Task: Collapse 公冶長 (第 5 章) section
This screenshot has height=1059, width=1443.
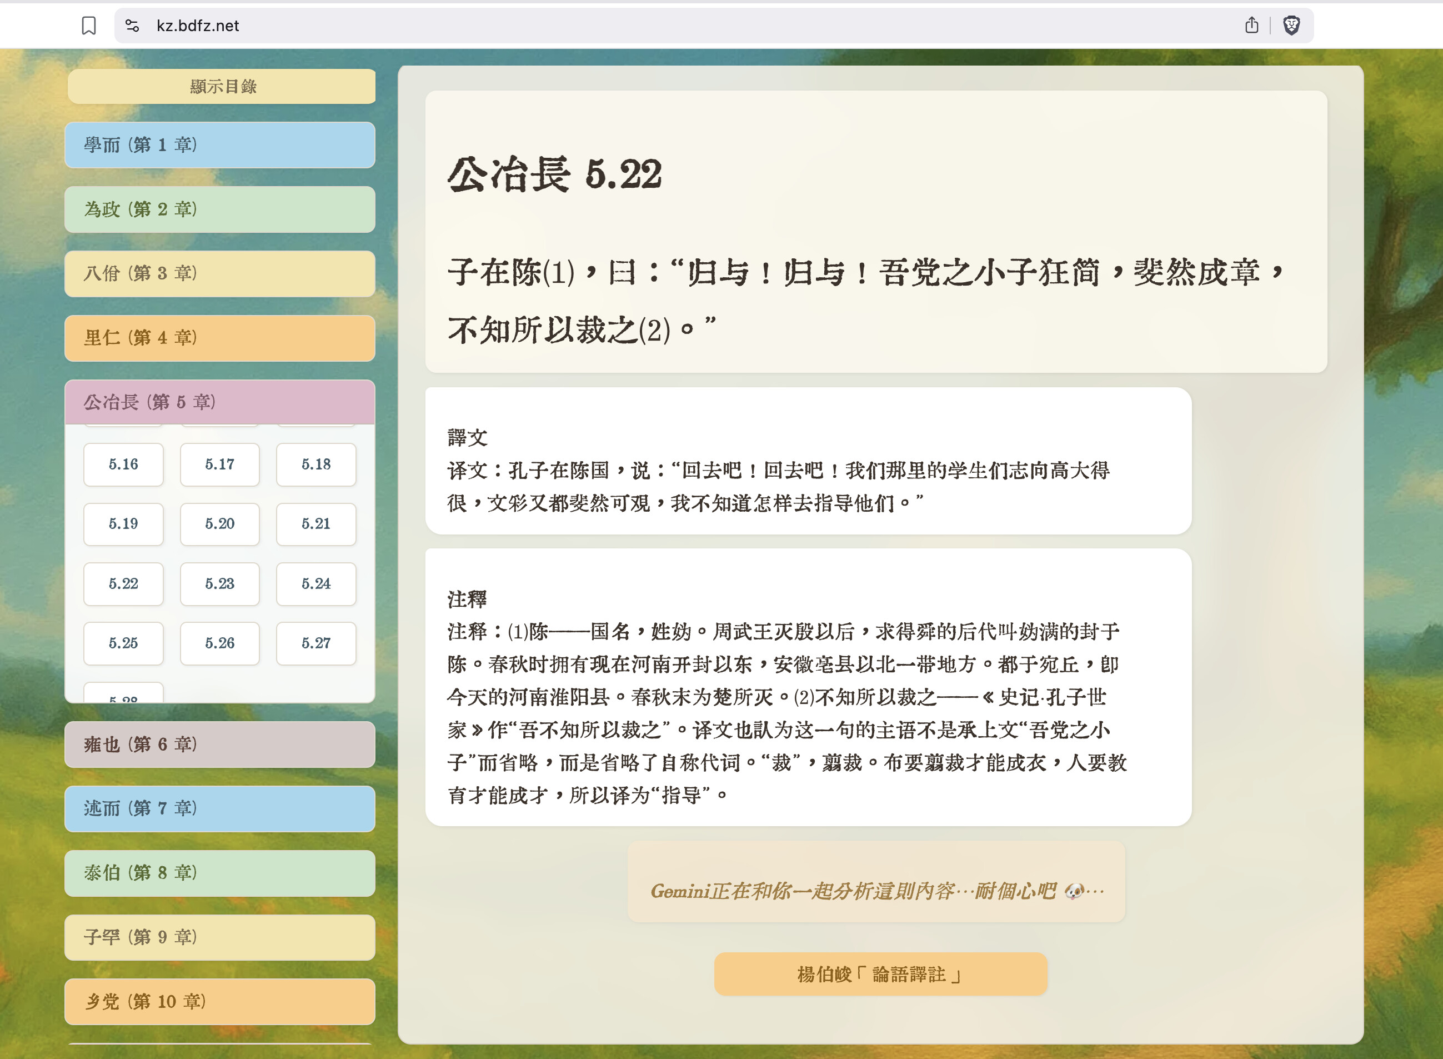Action: click(x=220, y=402)
